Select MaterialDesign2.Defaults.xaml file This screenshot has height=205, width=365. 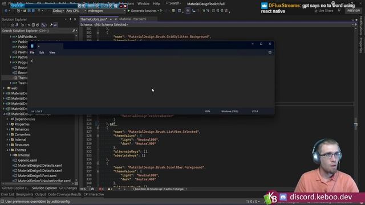pyautogui.click(x=40, y=166)
